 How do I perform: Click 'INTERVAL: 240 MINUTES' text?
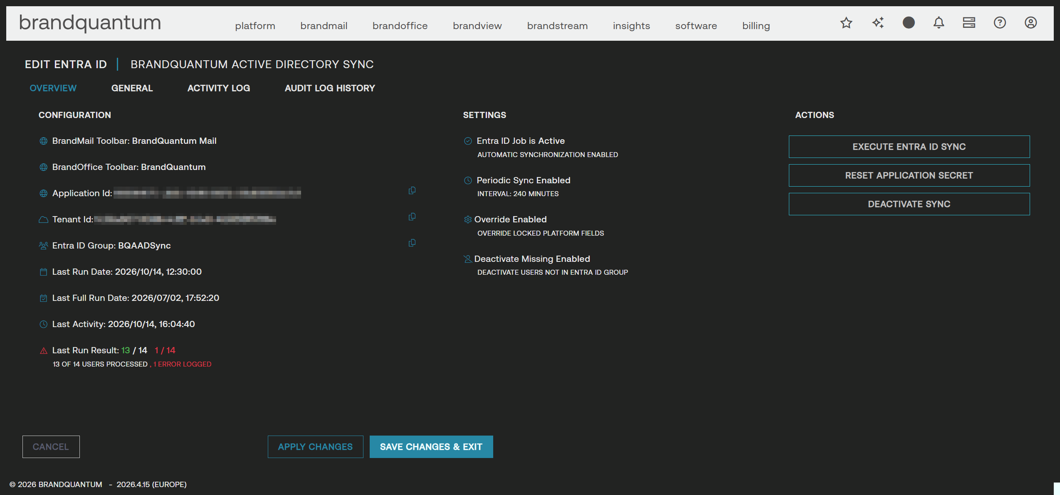518,194
